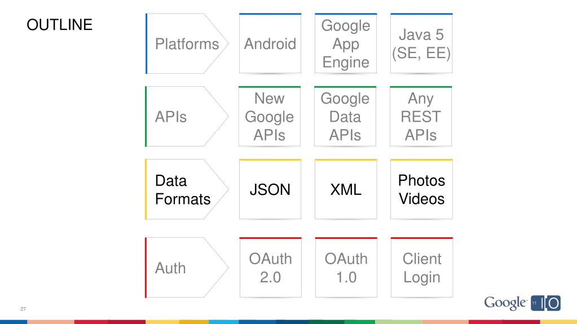Click the slide number 27
The height and width of the screenshot is (324, 577).
tap(24, 309)
